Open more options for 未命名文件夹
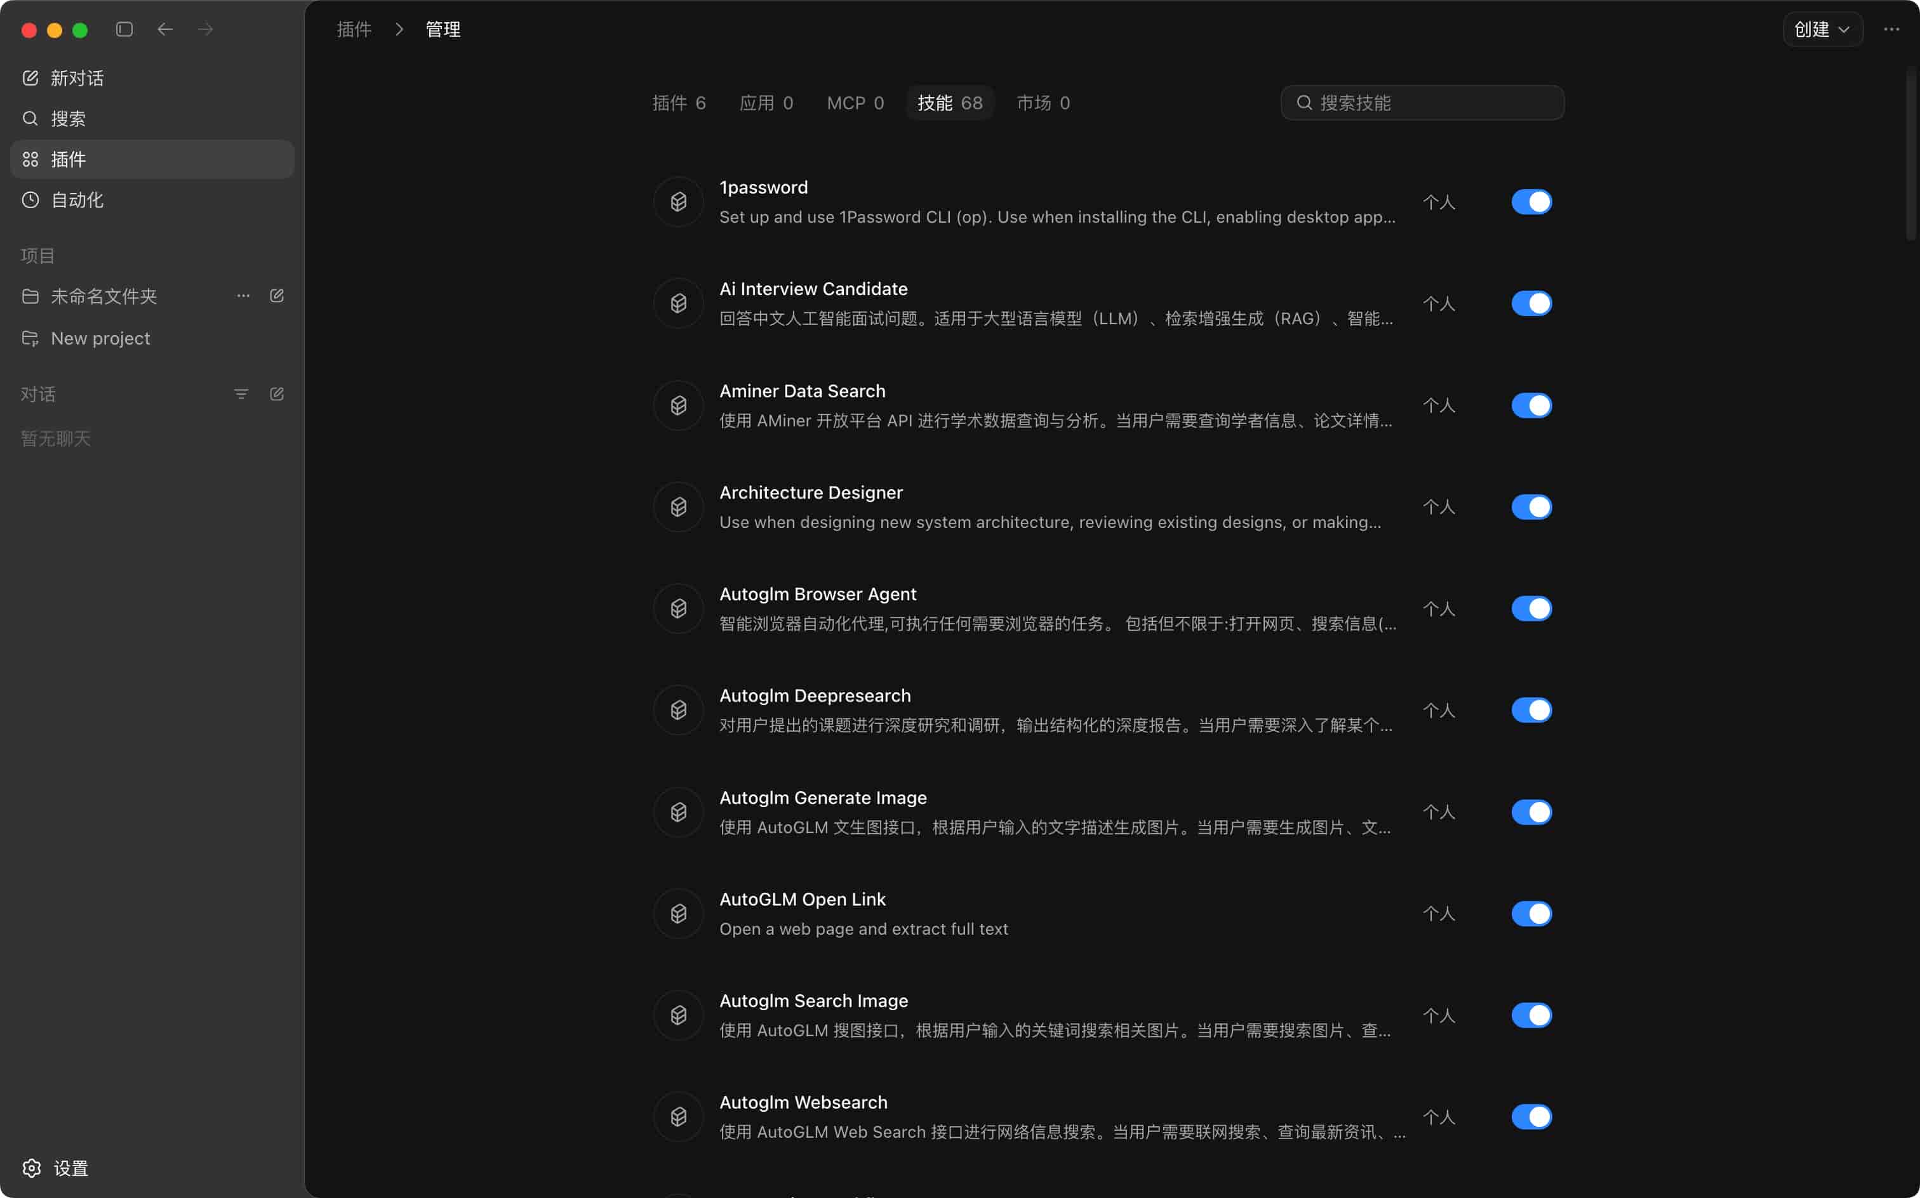 tap(243, 296)
